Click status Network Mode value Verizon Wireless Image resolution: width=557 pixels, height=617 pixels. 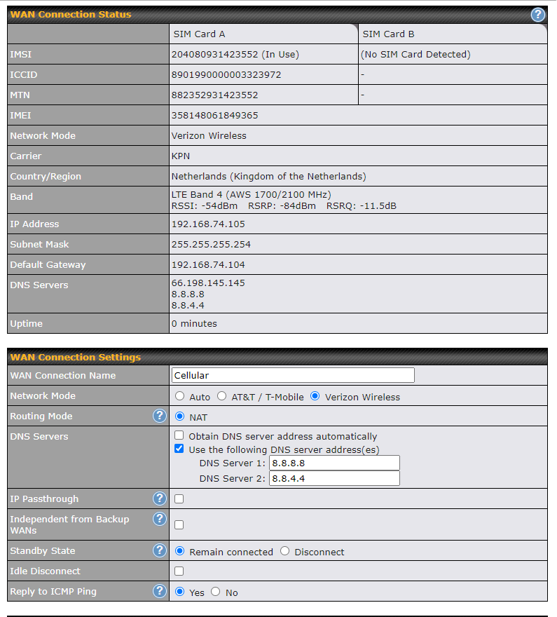tap(209, 136)
